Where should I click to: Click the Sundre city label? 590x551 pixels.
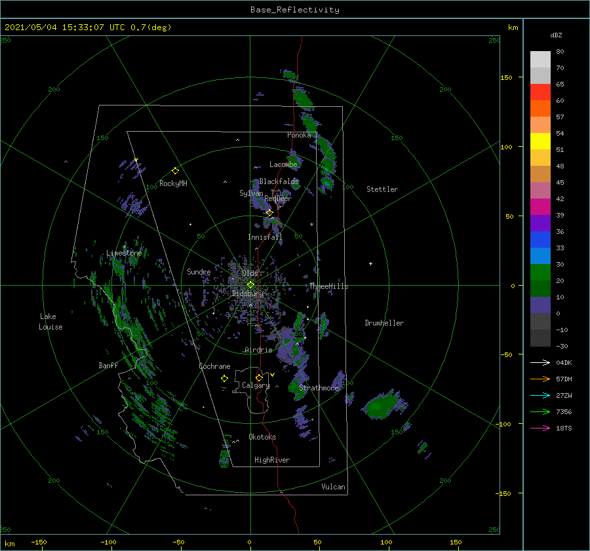coord(199,272)
